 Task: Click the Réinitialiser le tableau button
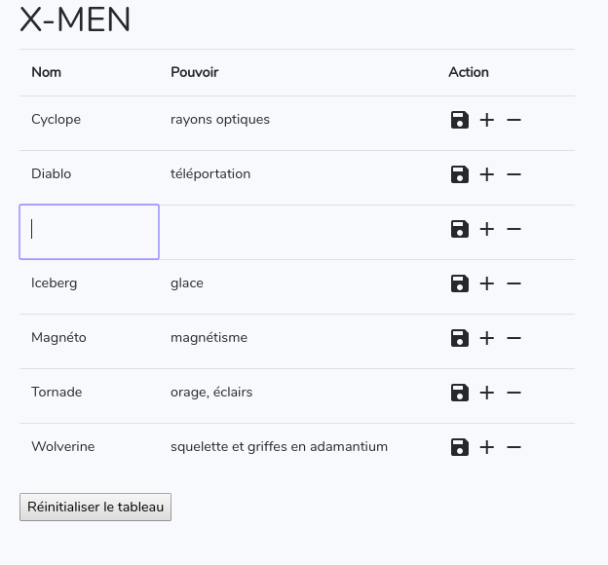pyautogui.click(x=95, y=508)
